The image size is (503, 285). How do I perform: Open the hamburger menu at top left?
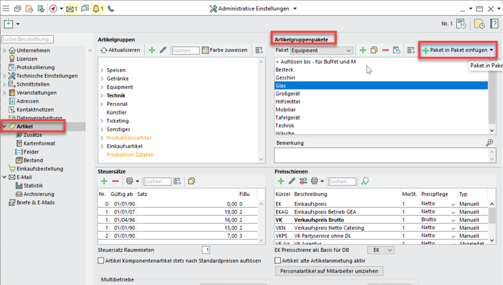click(x=6, y=8)
